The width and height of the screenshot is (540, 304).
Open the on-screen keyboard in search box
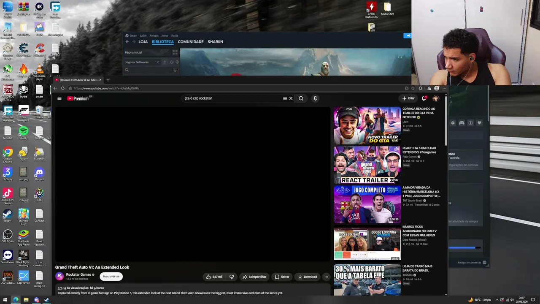[x=285, y=98]
